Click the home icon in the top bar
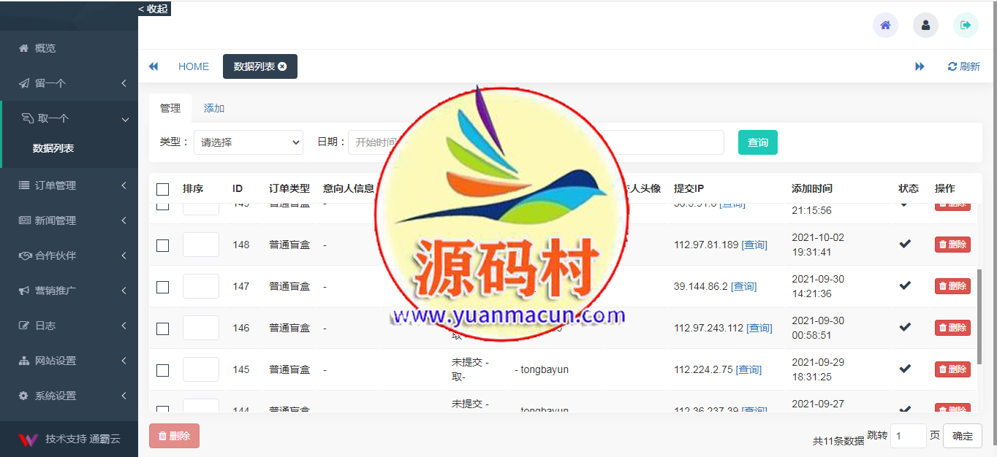 pyautogui.click(x=885, y=25)
